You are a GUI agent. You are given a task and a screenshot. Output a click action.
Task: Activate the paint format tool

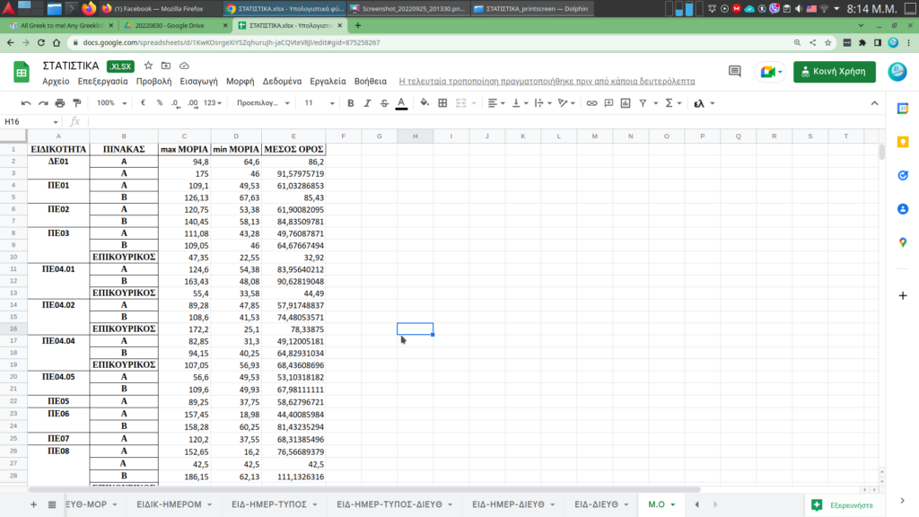coord(77,103)
